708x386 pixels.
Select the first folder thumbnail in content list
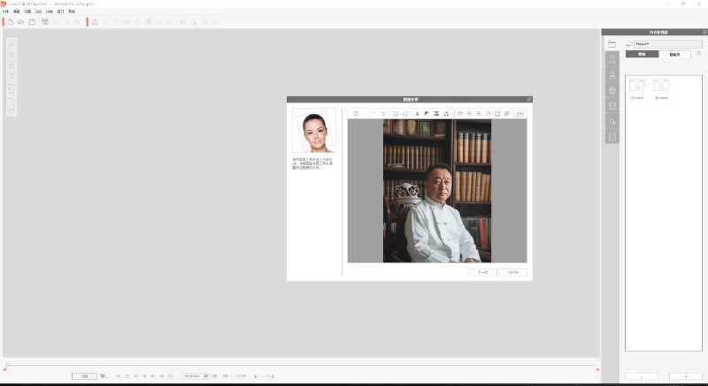pos(636,86)
